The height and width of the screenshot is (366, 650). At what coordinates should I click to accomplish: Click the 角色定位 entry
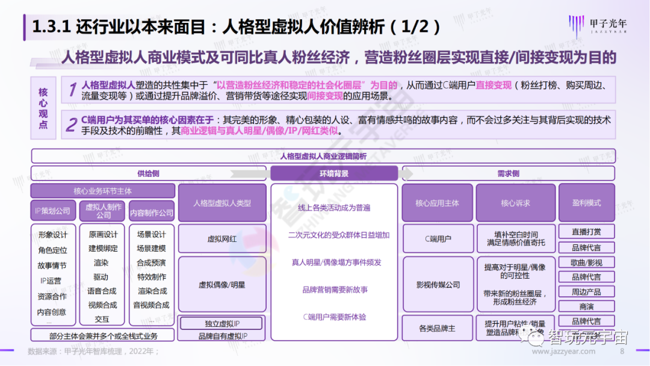pyautogui.click(x=52, y=250)
